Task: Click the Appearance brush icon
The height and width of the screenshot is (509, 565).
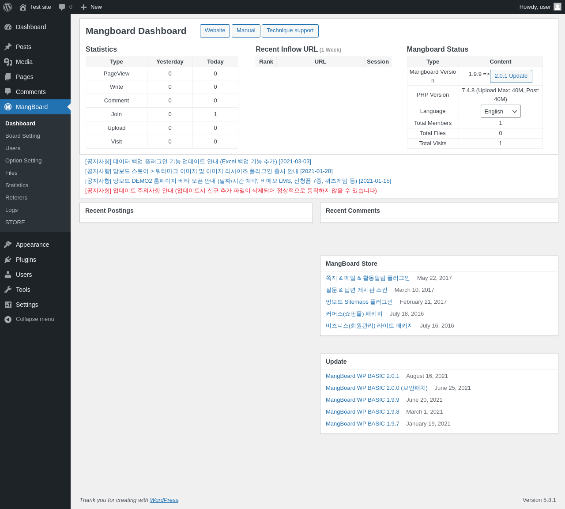Action: (8, 245)
